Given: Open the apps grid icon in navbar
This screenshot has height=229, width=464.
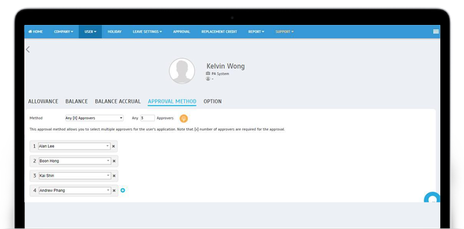Looking at the screenshot, I should [436, 32].
